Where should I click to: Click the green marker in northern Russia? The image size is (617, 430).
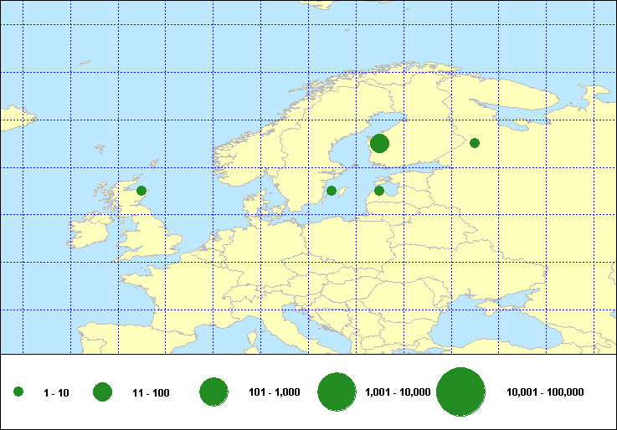[475, 143]
